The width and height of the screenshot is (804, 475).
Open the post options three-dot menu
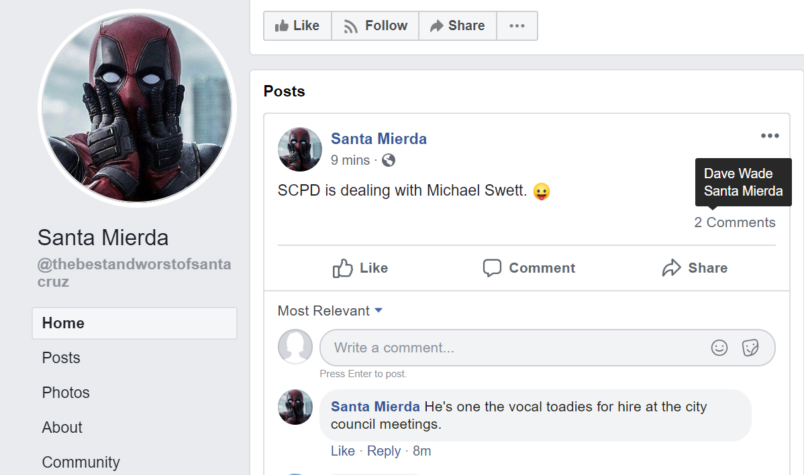[770, 136]
